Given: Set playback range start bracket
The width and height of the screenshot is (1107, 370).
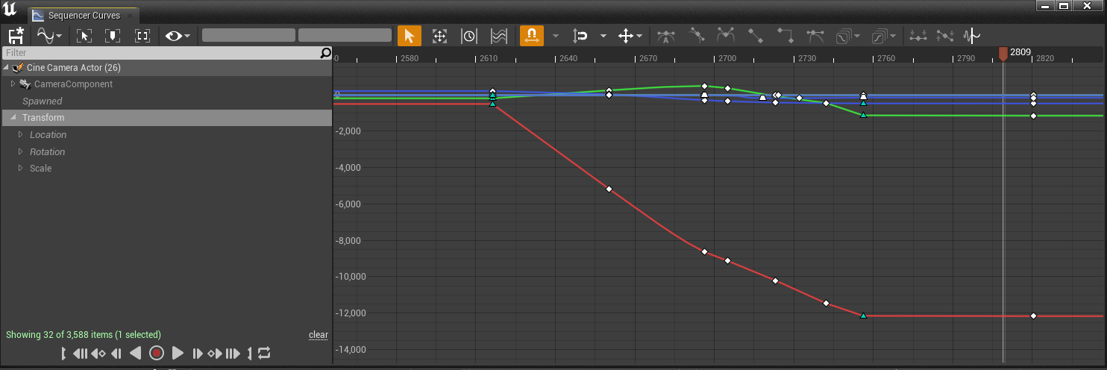Looking at the screenshot, I should pyautogui.click(x=63, y=353).
